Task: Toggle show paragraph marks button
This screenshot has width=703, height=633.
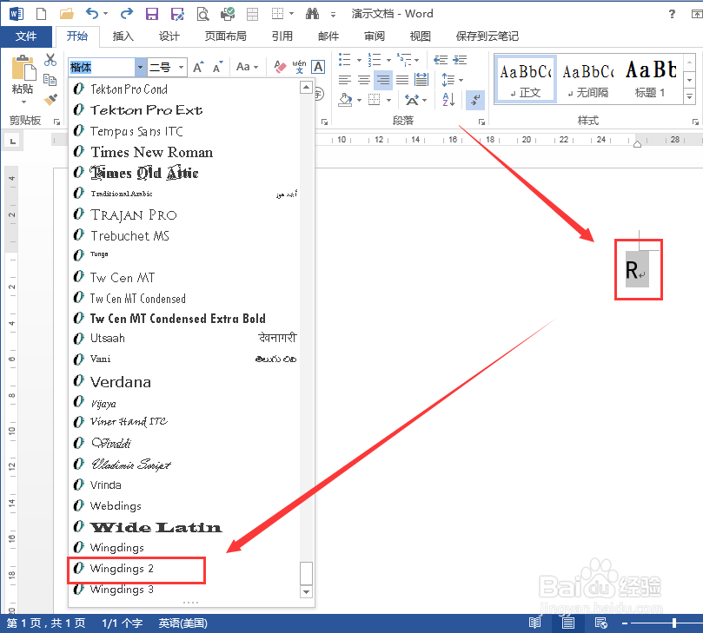Action: click(x=475, y=100)
